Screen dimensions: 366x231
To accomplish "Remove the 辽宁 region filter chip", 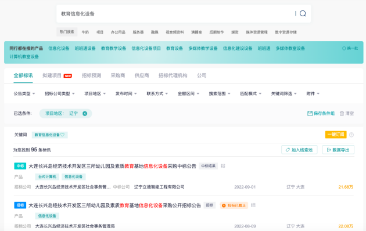I will point(85,114).
